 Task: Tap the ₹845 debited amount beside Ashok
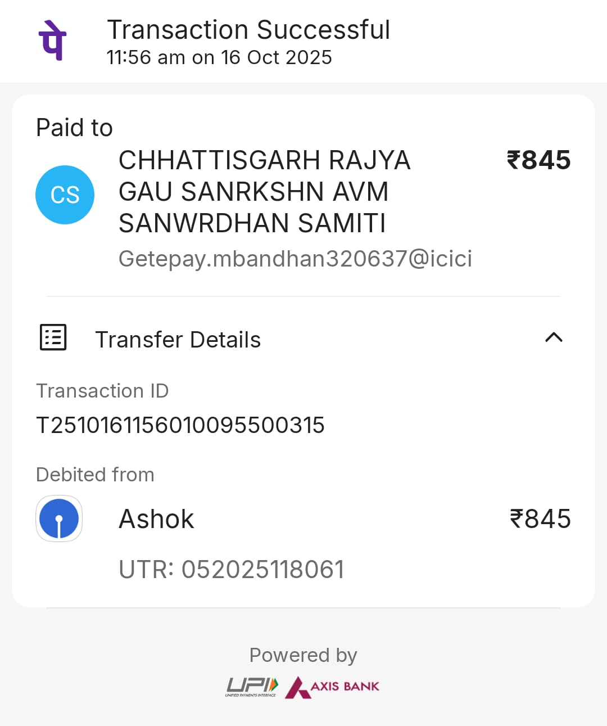coord(540,518)
